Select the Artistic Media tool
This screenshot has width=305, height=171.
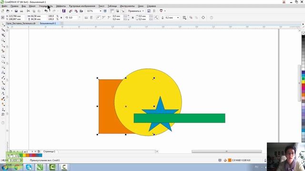tap(3, 51)
